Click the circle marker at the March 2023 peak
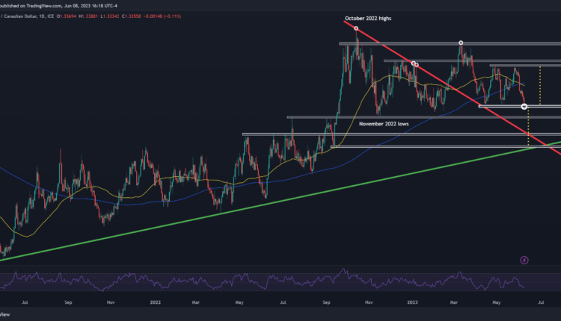This screenshot has height=321, width=561. 460,43
